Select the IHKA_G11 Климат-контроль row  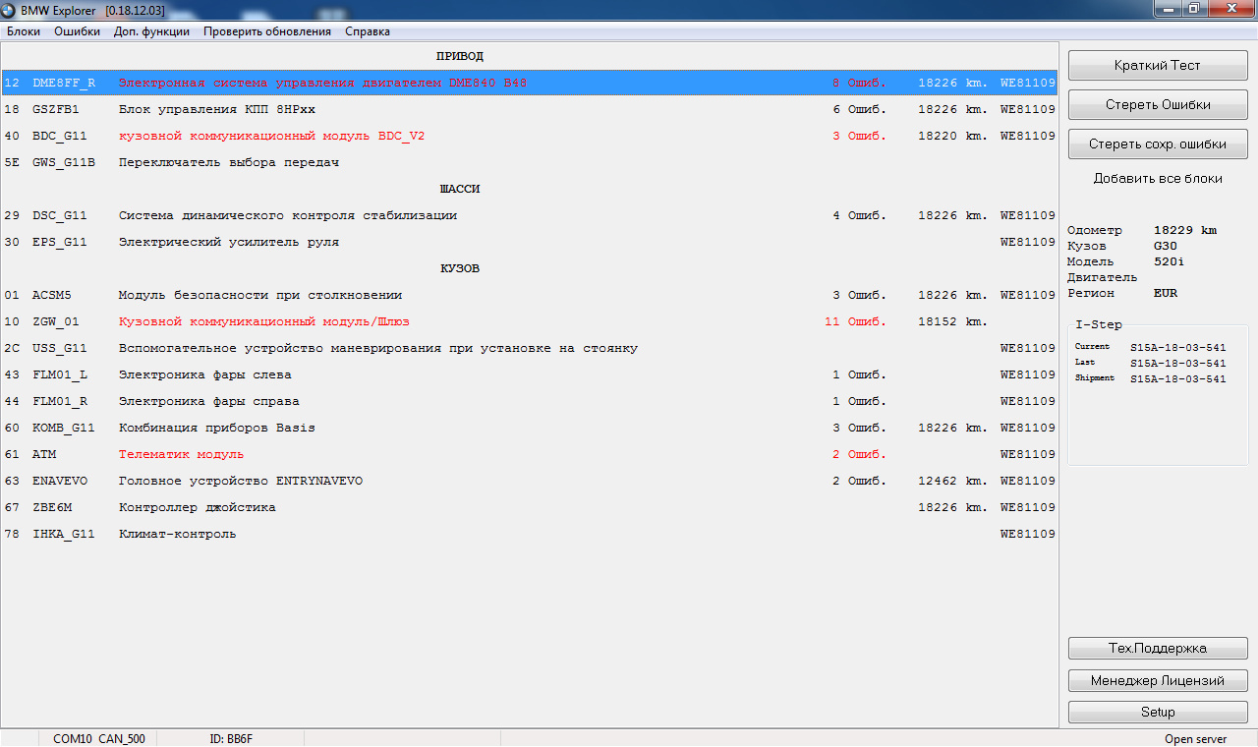[x=530, y=534]
